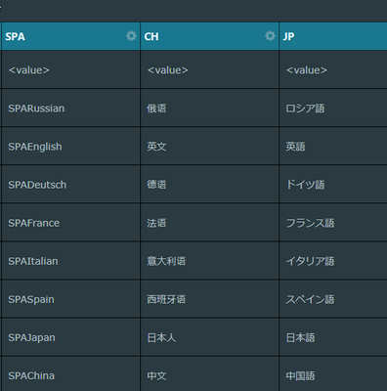Select the 日本語 cell
The width and height of the screenshot is (387, 391).
coord(333,337)
